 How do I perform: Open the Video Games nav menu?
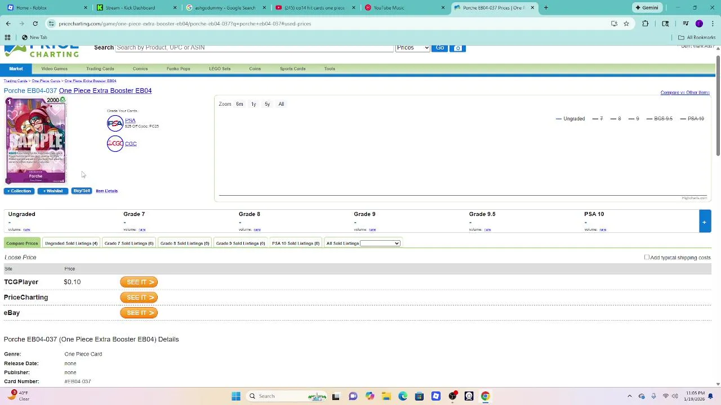click(x=54, y=69)
